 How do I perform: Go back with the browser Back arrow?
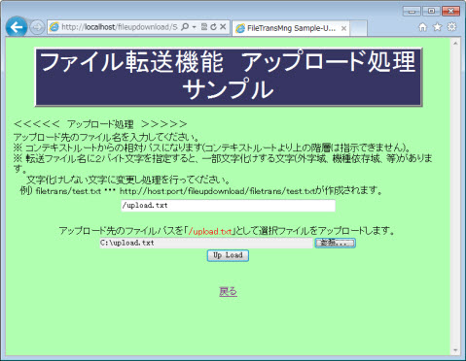pyautogui.click(x=17, y=27)
